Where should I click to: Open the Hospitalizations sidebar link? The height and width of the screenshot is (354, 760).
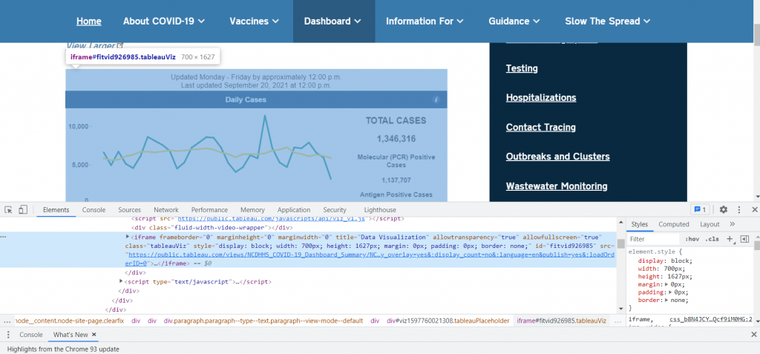coord(541,97)
